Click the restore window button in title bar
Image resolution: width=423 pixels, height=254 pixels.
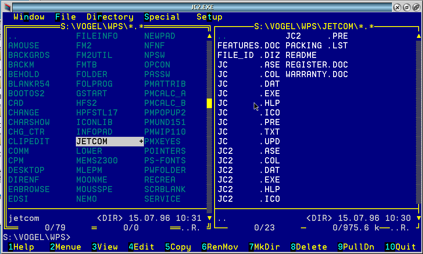(x=416, y=7)
